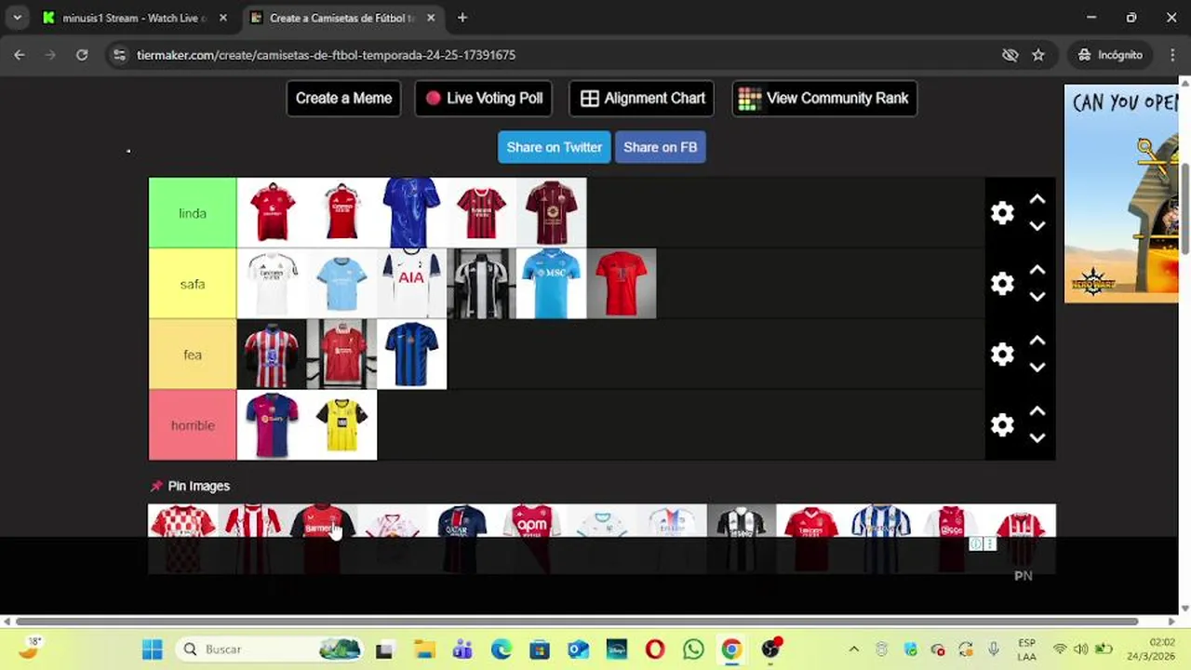The image size is (1191, 670).
Task: Select the orange fea tier label
Action: click(193, 355)
